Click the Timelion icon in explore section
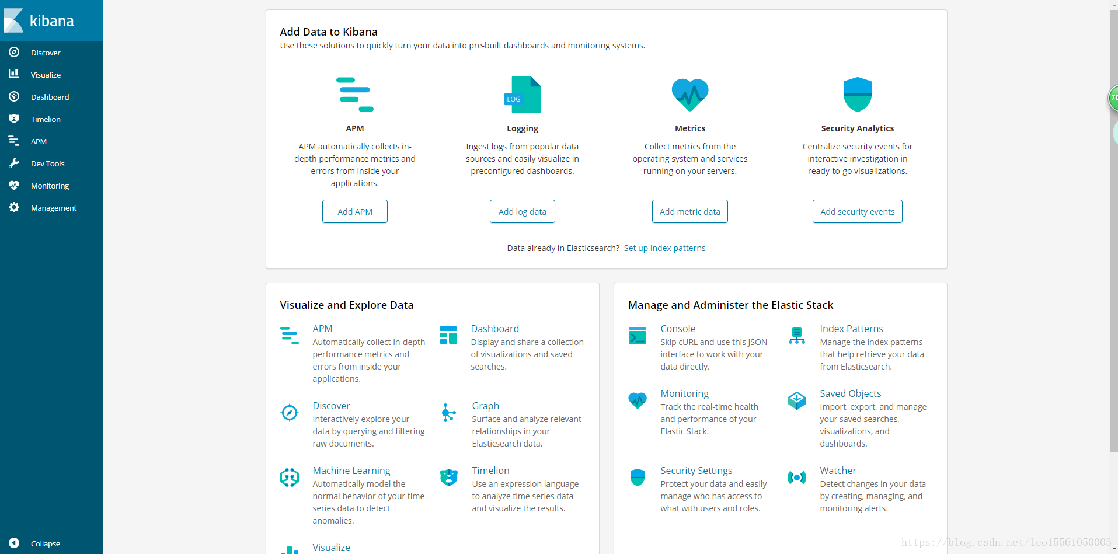This screenshot has width=1118, height=554. tap(448, 478)
